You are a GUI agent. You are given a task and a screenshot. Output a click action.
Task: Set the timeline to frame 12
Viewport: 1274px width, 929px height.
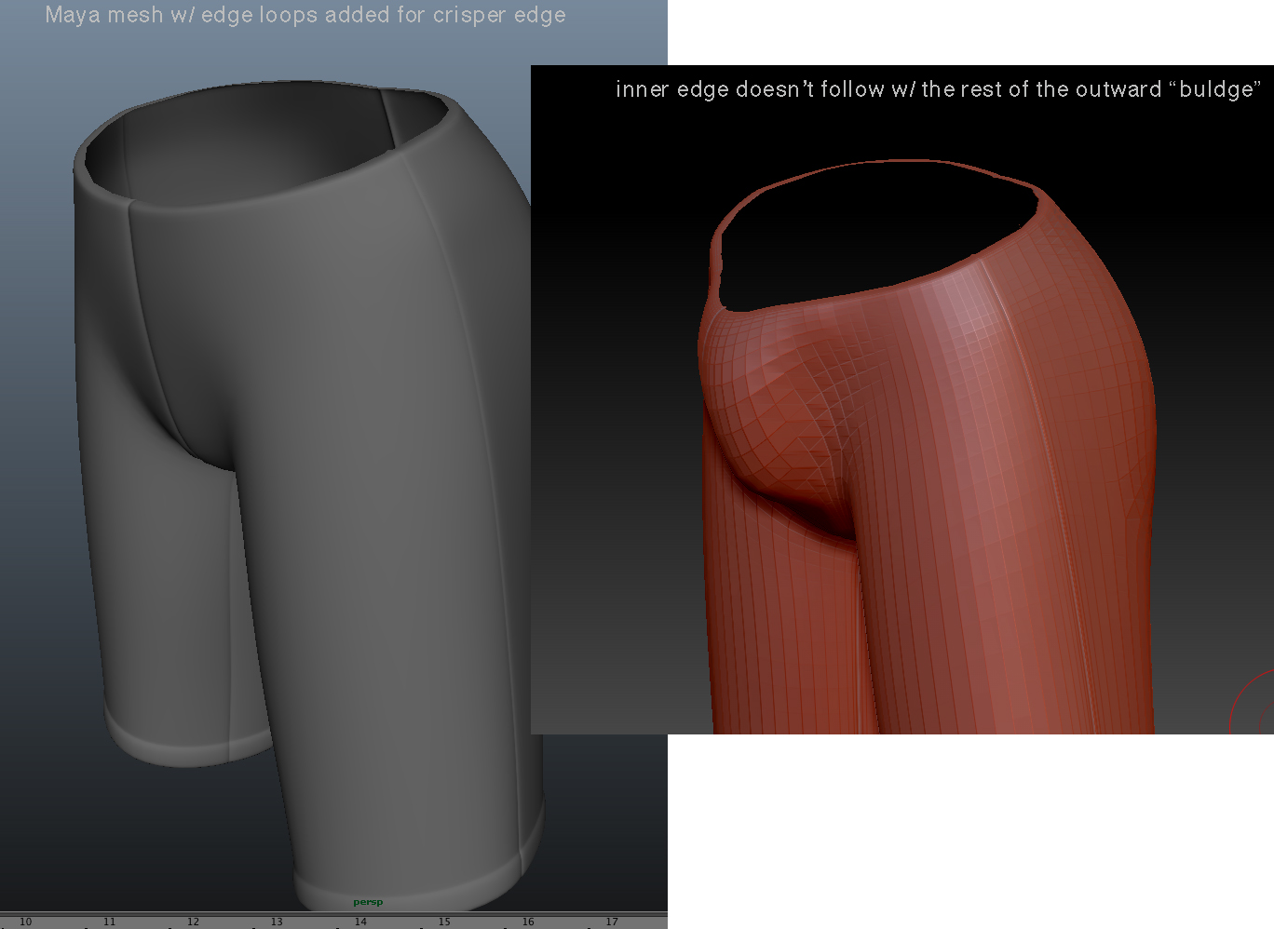[193, 922]
